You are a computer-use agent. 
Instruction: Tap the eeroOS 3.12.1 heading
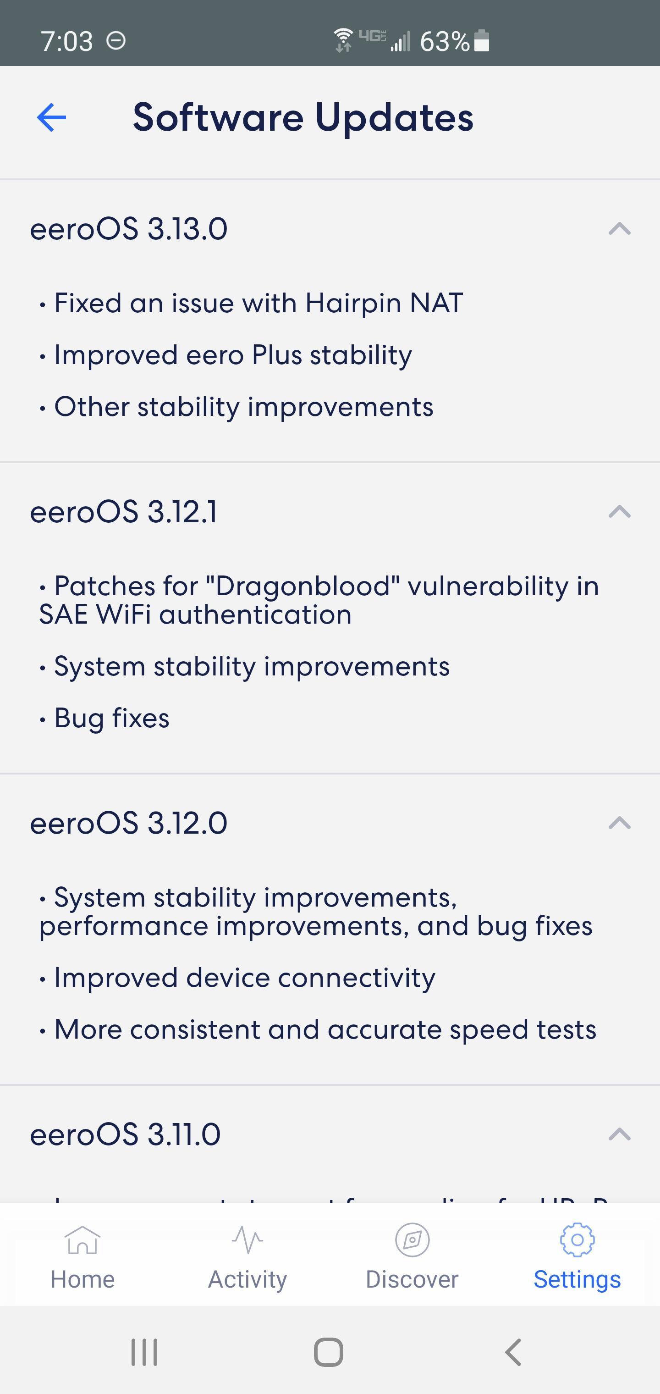click(x=124, y=512)
